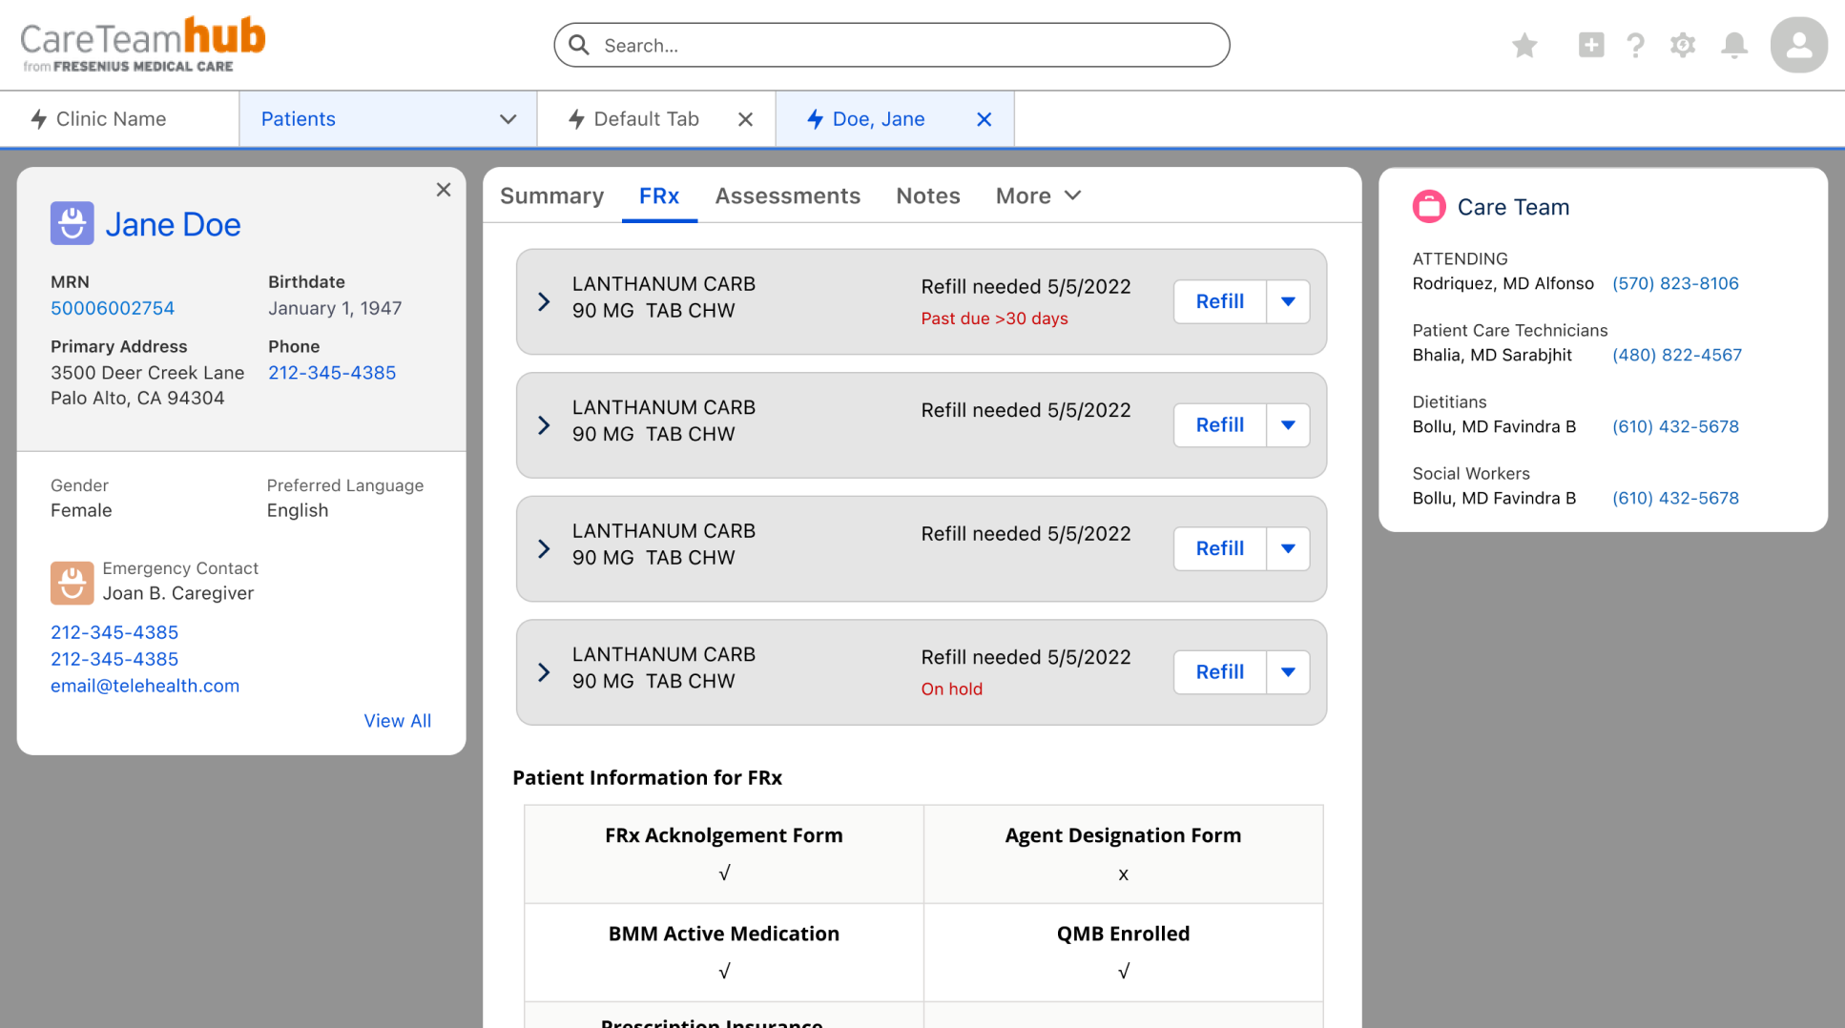Viewport: 1845px width, 1028px height.
Task: Click the View All link
Action: tap(397, 721)
